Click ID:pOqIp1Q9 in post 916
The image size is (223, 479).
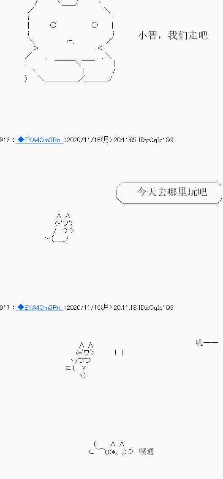(156, 140)
